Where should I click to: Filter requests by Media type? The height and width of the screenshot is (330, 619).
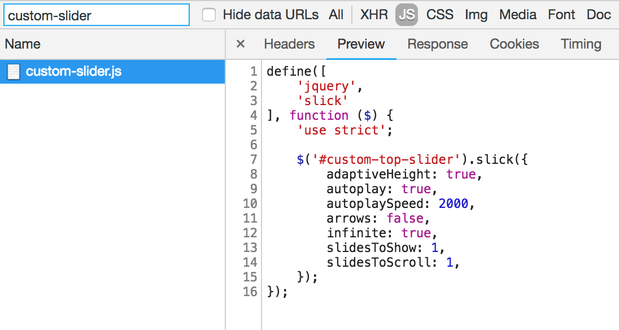point(517,15)
